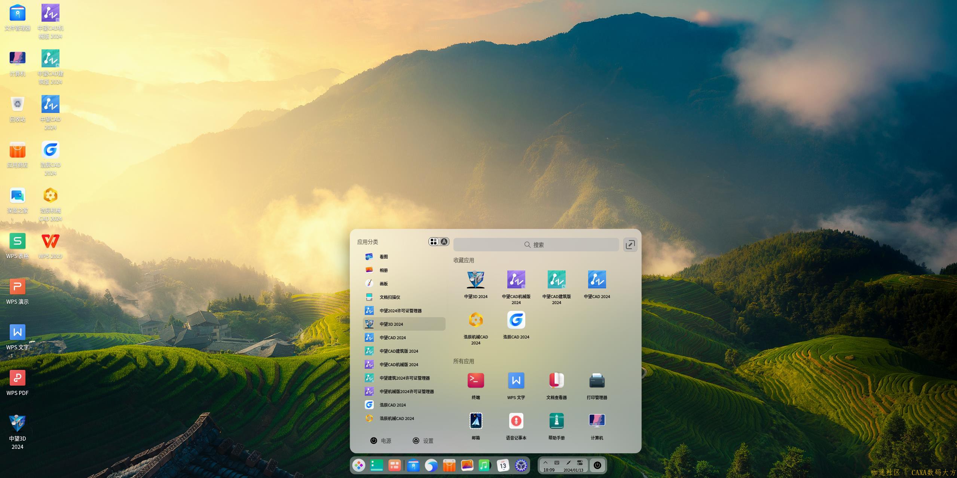Click the launcher icon in the dock
The image size is (957, 478).
coord(359,465)
